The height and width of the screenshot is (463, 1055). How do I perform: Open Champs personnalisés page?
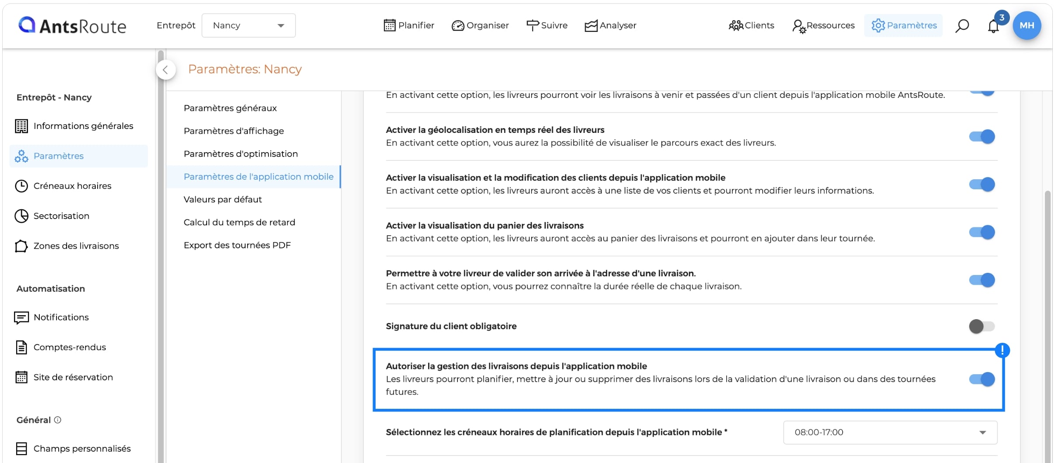(x=82, y=449)
